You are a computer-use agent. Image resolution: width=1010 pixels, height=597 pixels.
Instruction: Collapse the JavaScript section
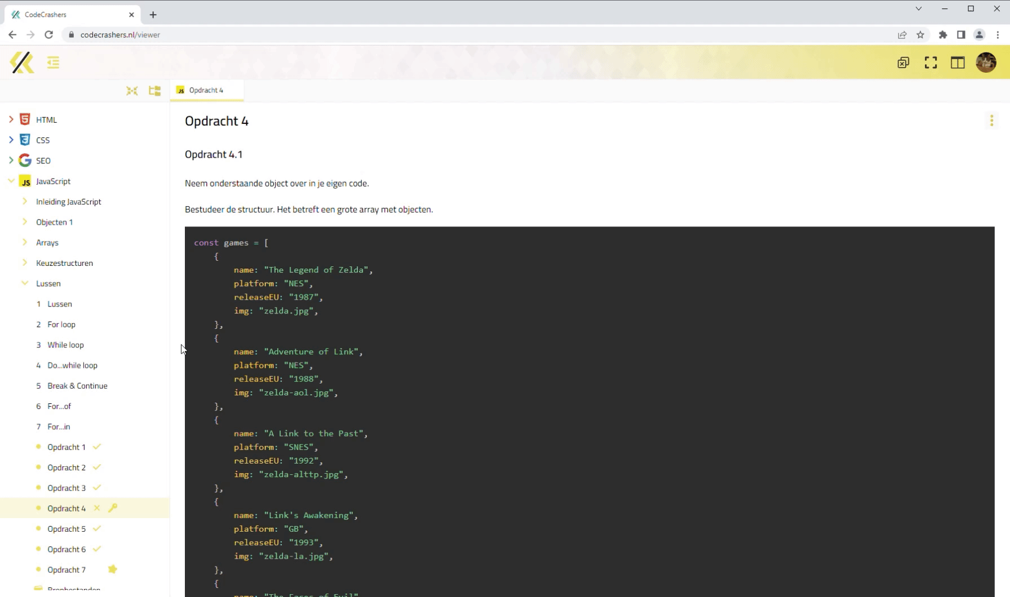coord(11,181)
